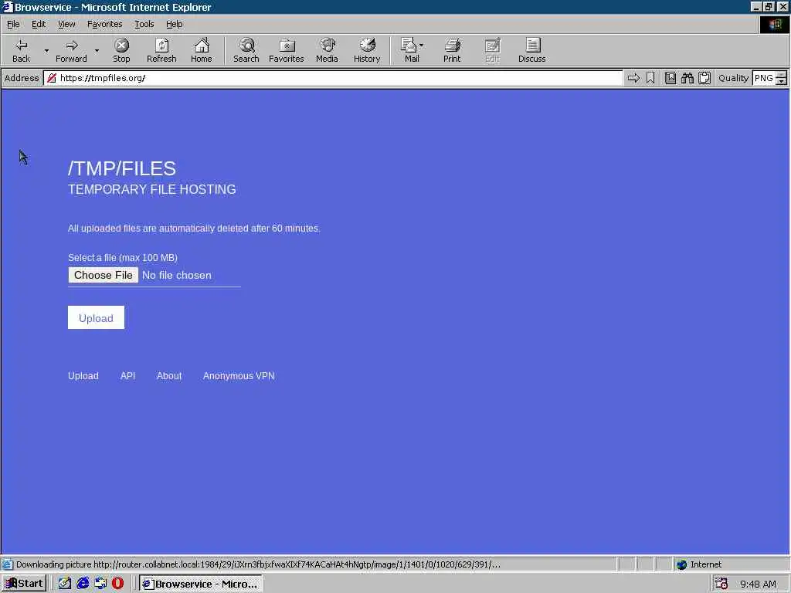Image resolution: width=791 pixels, height=593 pixels.
Task: Stop the page loading
Action: tap(121, 50)
